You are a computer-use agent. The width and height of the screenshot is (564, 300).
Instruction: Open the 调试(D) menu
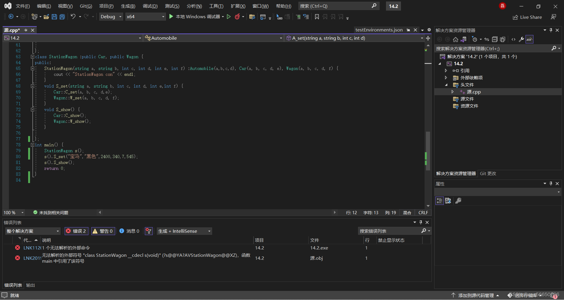[150, 6]
